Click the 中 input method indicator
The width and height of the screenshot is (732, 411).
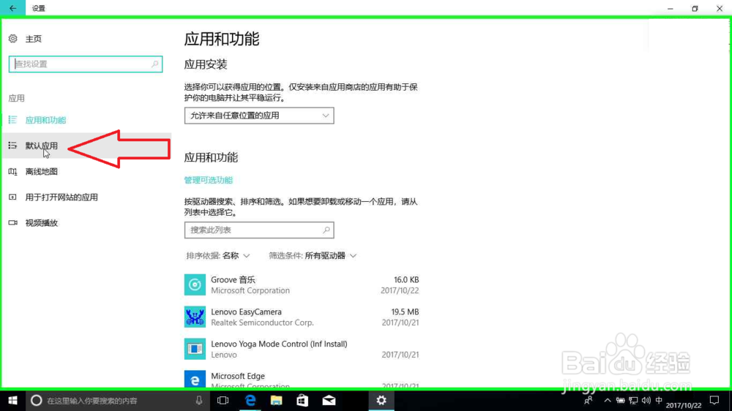coord(659,400)
